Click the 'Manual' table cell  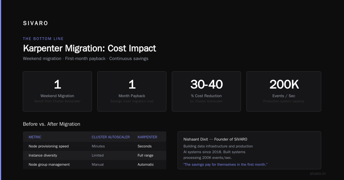click(x=98, y=165)
